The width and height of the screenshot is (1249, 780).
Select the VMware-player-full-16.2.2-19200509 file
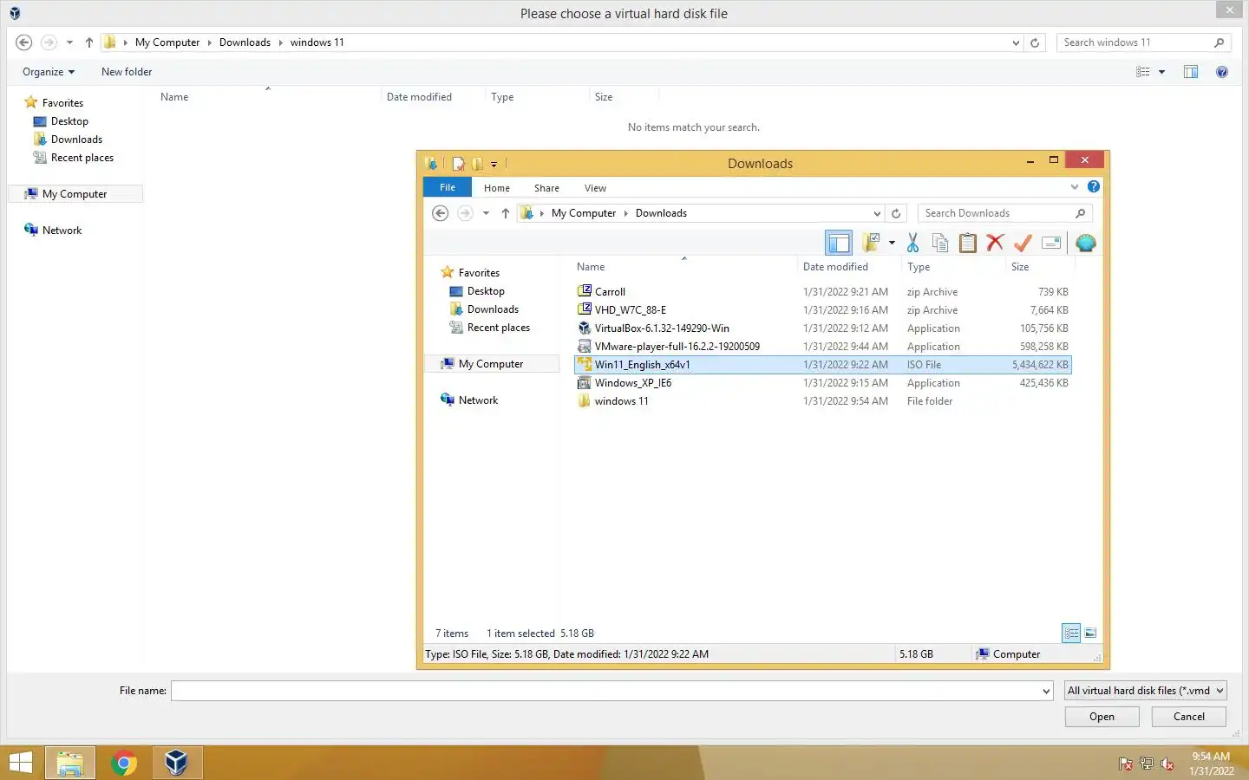click(822, 347)
